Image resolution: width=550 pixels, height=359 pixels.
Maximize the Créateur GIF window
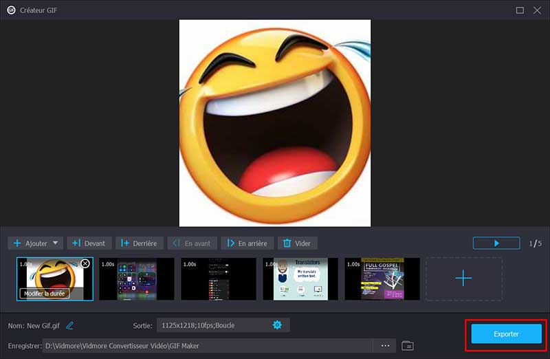click(520, 10)
